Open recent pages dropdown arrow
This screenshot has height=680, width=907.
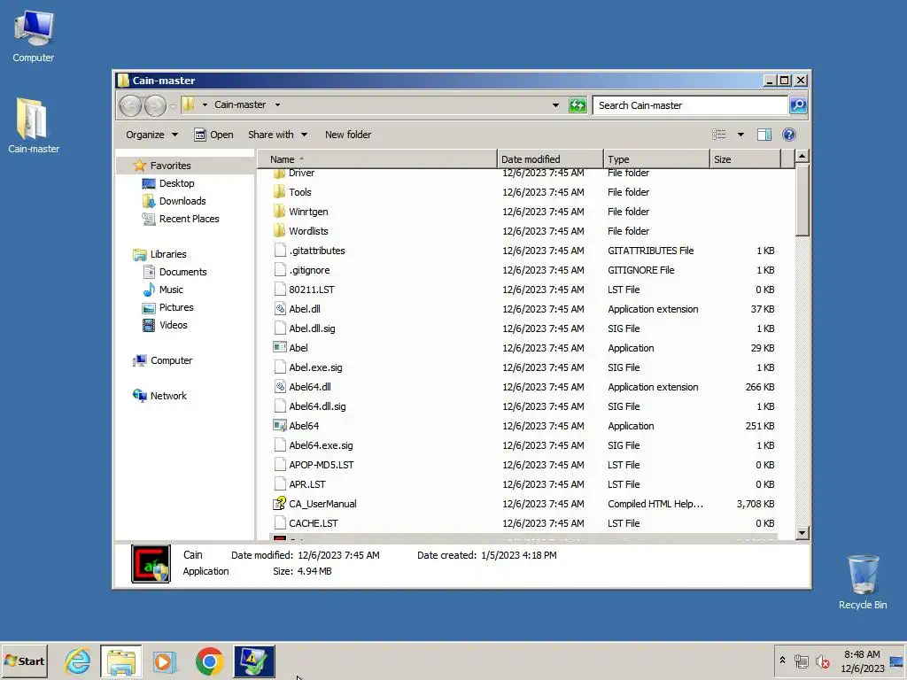(x=173, y=107)
